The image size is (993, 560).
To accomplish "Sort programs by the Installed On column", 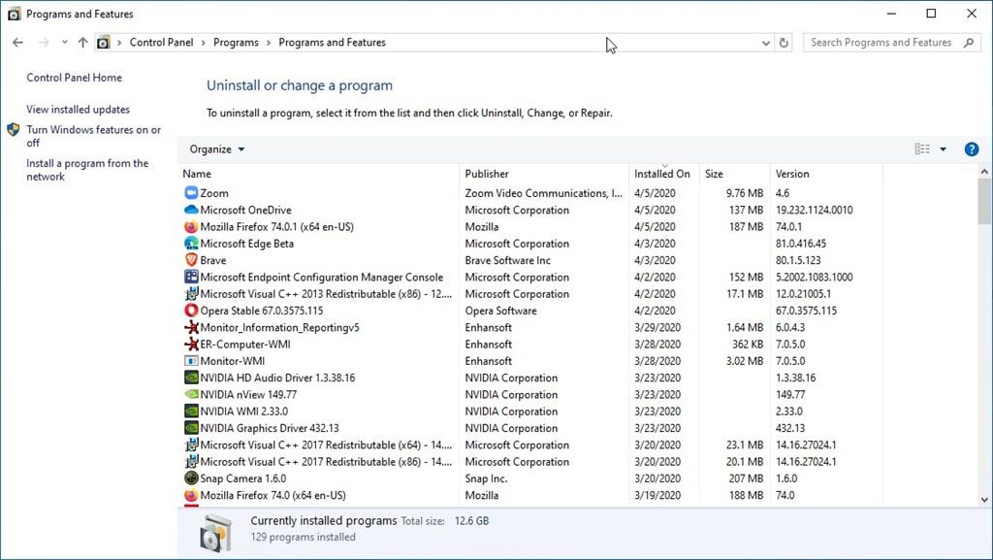I will coord(662,173).
